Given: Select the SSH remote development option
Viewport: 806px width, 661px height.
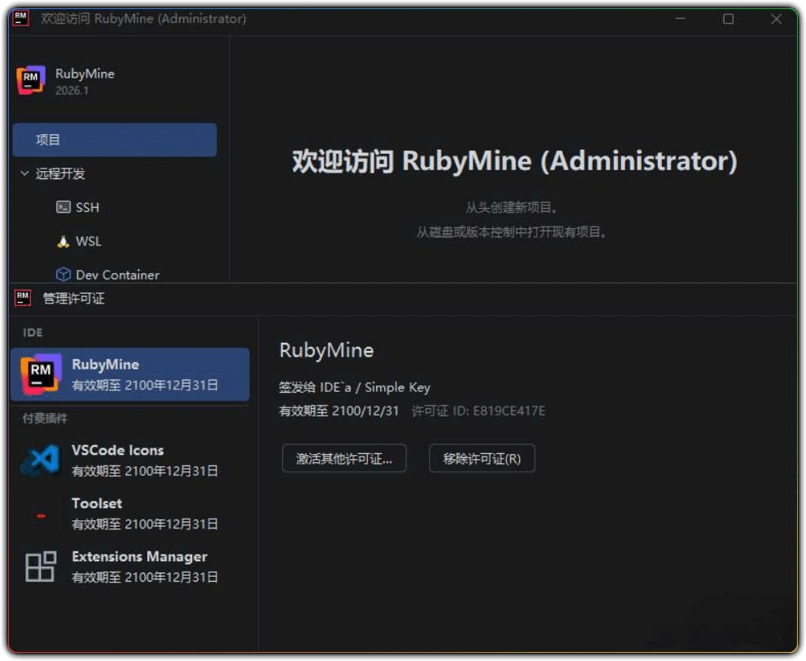Looking at the screenshot, I should point(87,207).
